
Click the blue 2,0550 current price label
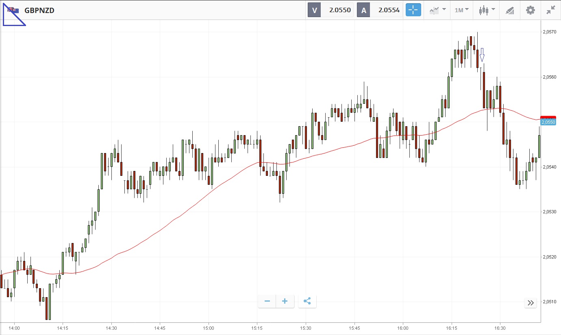548,122
